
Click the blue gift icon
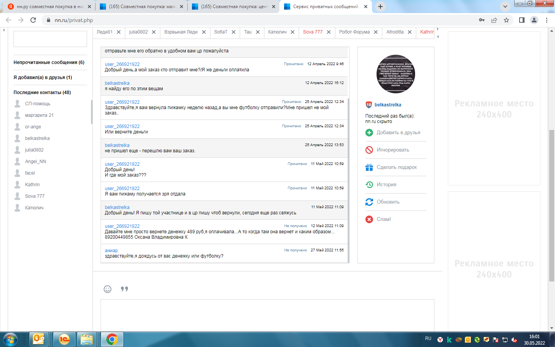pyautogui.click(x=369, y=167)
